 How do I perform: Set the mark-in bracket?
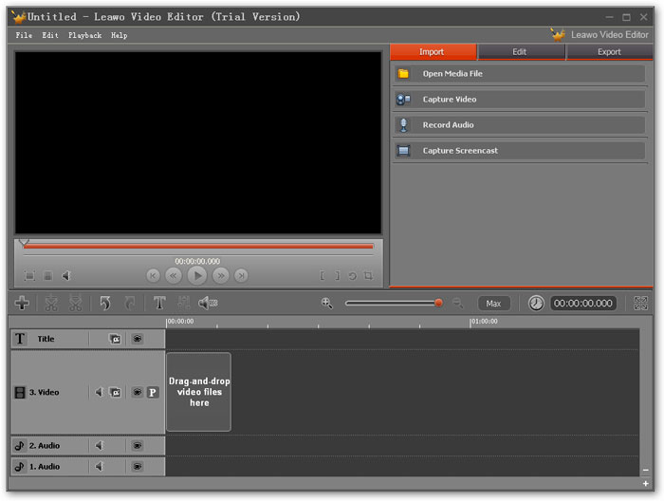coord(323,276)
